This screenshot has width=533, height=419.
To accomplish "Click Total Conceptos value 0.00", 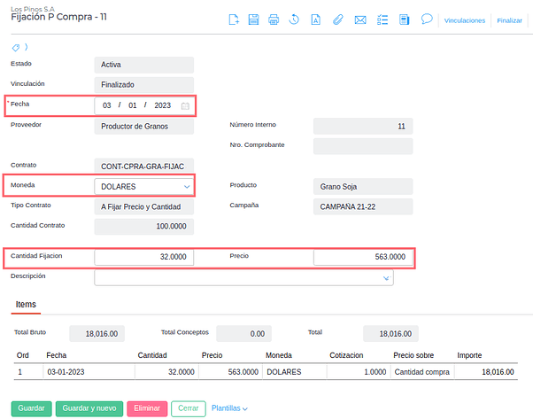I will [x=243, y=334].
